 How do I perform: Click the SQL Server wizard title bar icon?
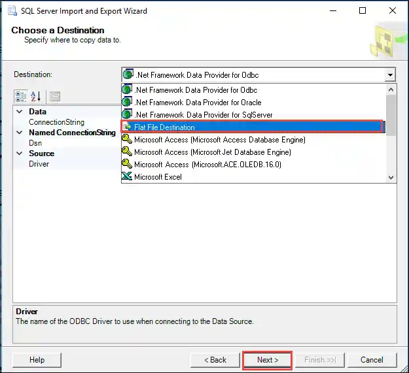(12, 11)
